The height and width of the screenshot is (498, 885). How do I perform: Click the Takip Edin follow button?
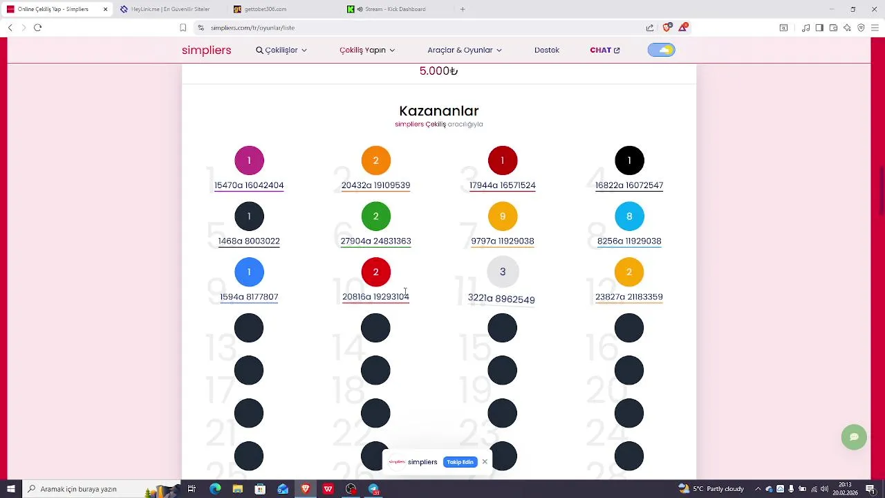(x=460, y=462)
